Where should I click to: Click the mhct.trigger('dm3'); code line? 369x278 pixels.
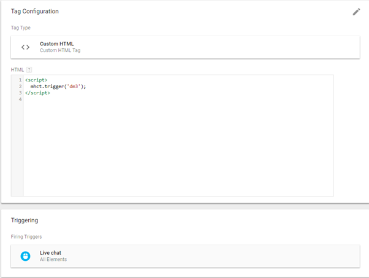click(58, 86)
